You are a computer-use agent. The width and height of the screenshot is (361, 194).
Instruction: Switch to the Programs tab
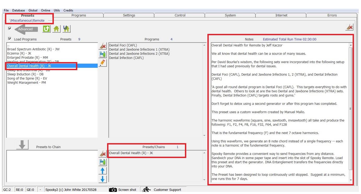coord(79,15)
